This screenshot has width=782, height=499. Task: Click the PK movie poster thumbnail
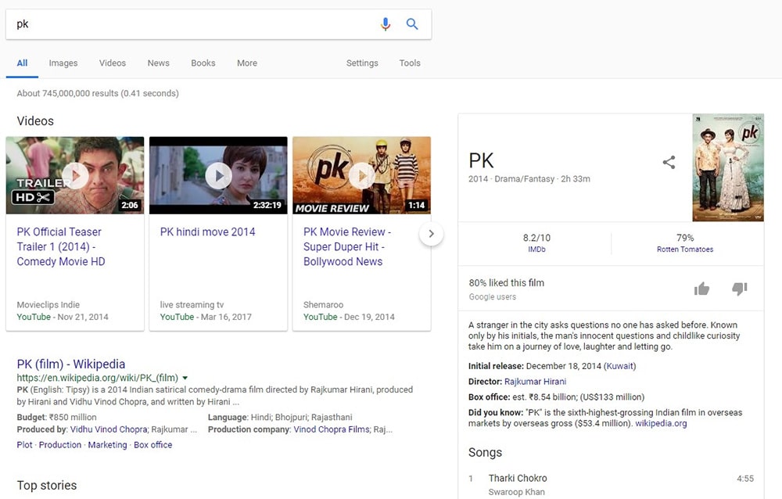coord(727,167)
